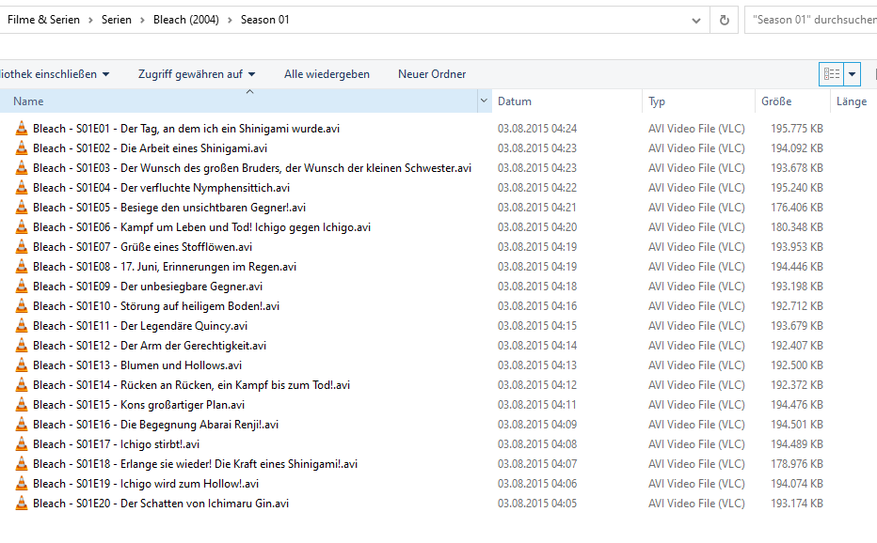Click date '03.08.2015 04:16' cell
This screenshot has height=543, width=877.
[x=537, y=306]
